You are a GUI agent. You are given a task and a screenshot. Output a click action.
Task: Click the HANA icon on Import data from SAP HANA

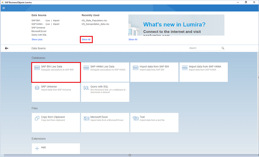(185, 68)
